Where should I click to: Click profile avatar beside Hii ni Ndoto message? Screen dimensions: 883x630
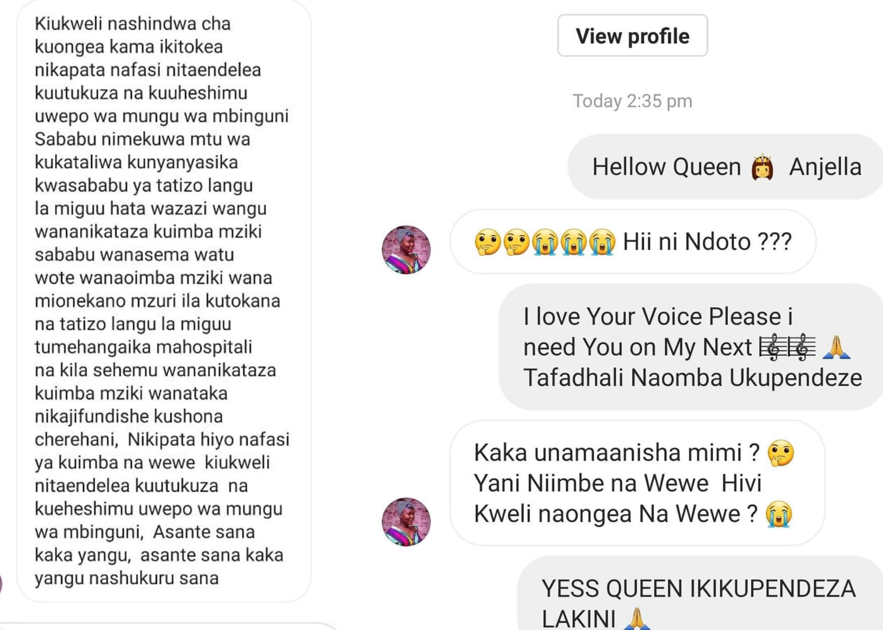pyautogui.click(x=406, y=250)
